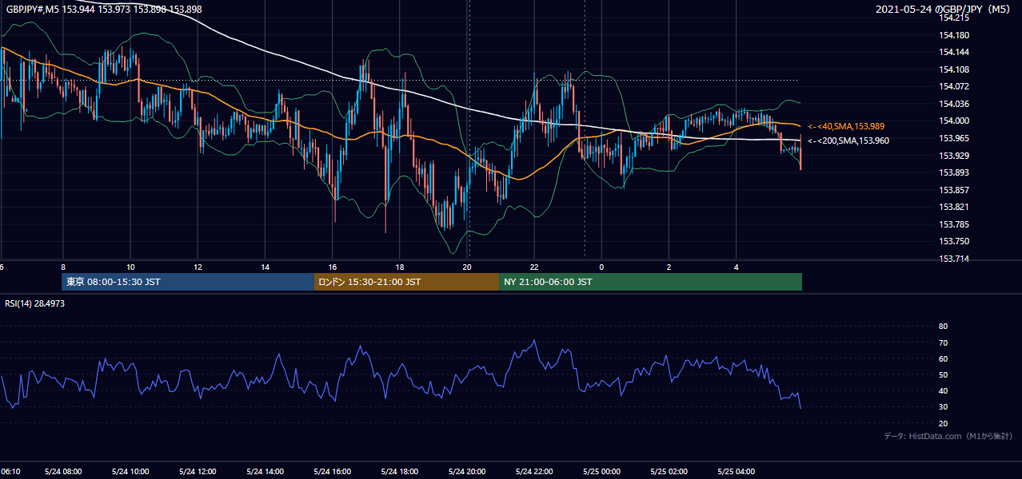Click the 5/24 18:00 date label
This screenshot has height=479, width=1022.
(x=400, y=472)
